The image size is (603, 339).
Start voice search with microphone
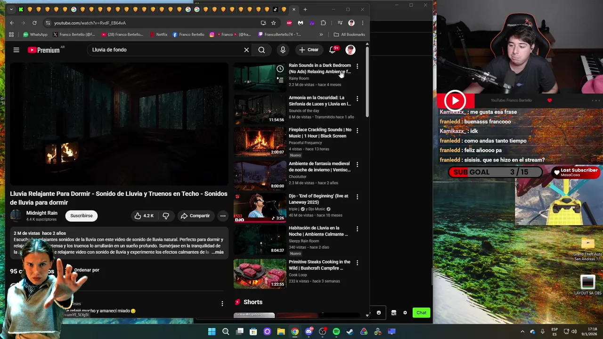coord(283,50)
